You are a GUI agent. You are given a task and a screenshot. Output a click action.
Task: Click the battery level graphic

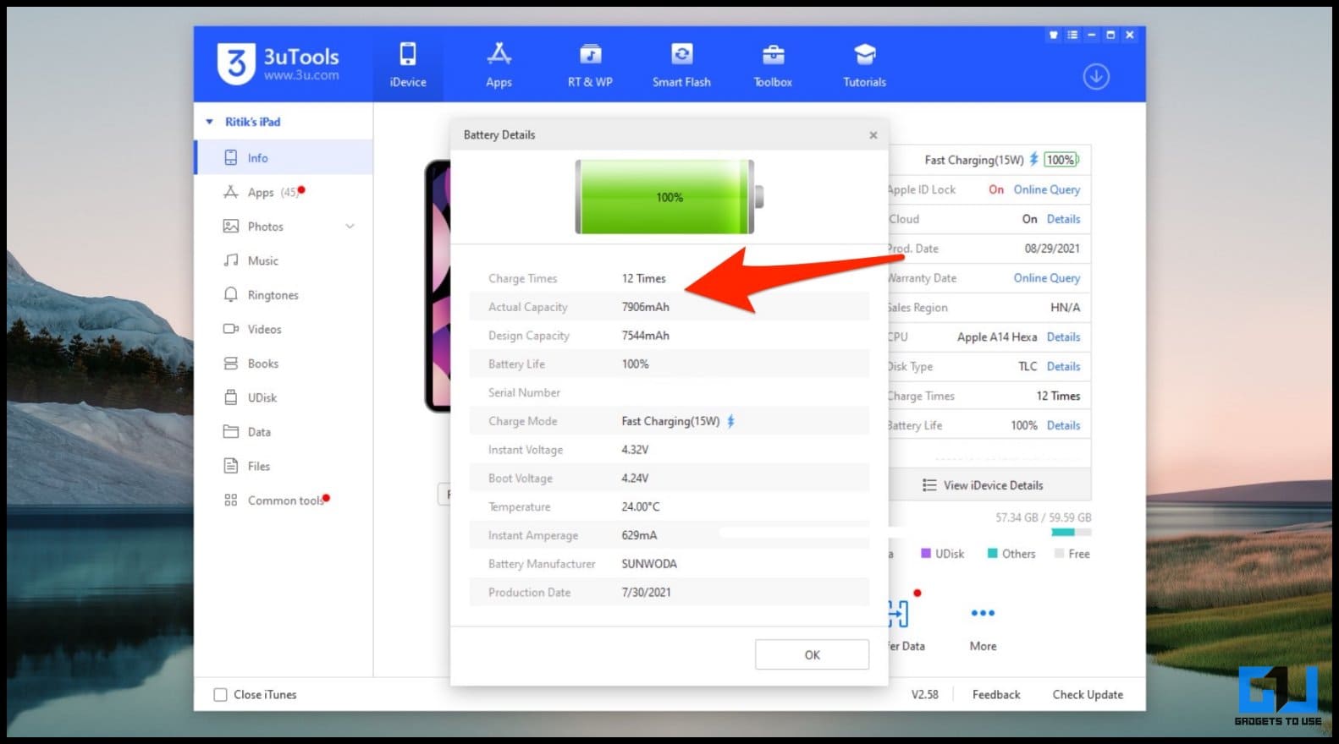[x=669, y=197]
